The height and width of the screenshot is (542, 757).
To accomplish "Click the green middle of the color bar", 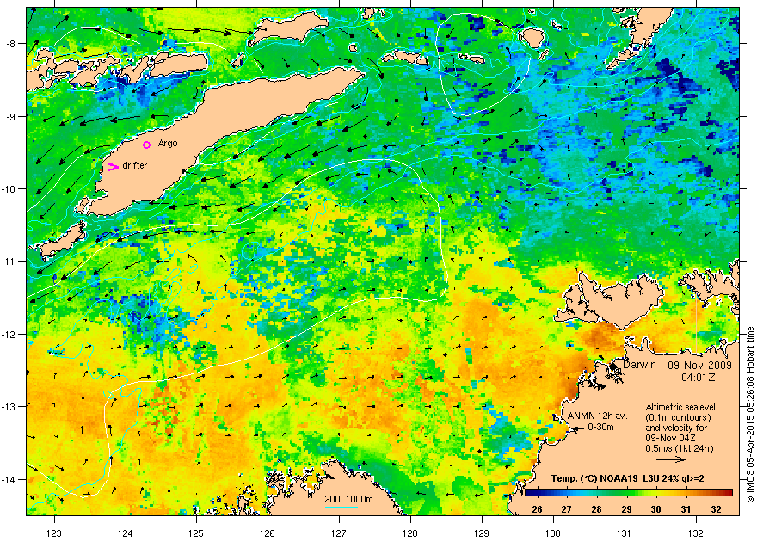I will [x=628, y=493].
